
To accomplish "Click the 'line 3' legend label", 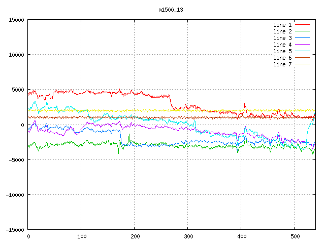I will 283,38.
